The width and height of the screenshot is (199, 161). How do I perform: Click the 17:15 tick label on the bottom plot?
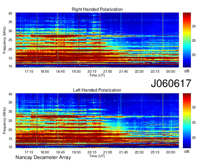[x=29, y=152]
